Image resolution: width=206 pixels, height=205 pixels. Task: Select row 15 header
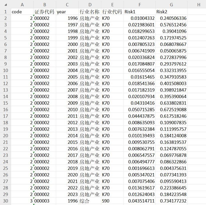tap(5, 103)
